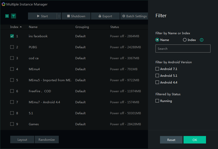Viewport: 218px width, 149px height.
Task: Enable the Android 7.1 filter
Action: coord(157,69)
